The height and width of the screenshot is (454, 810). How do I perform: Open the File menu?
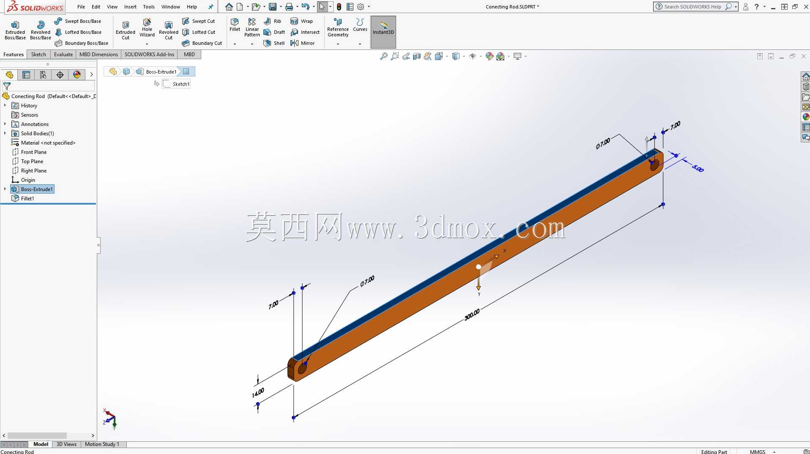pyautogui.click(x=81, y=7)
